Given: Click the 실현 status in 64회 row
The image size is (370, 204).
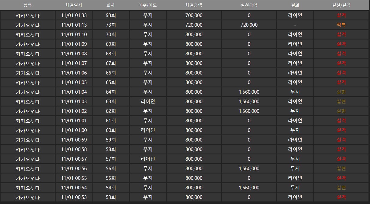Looking at the screenshot, I should coord(341,92).
